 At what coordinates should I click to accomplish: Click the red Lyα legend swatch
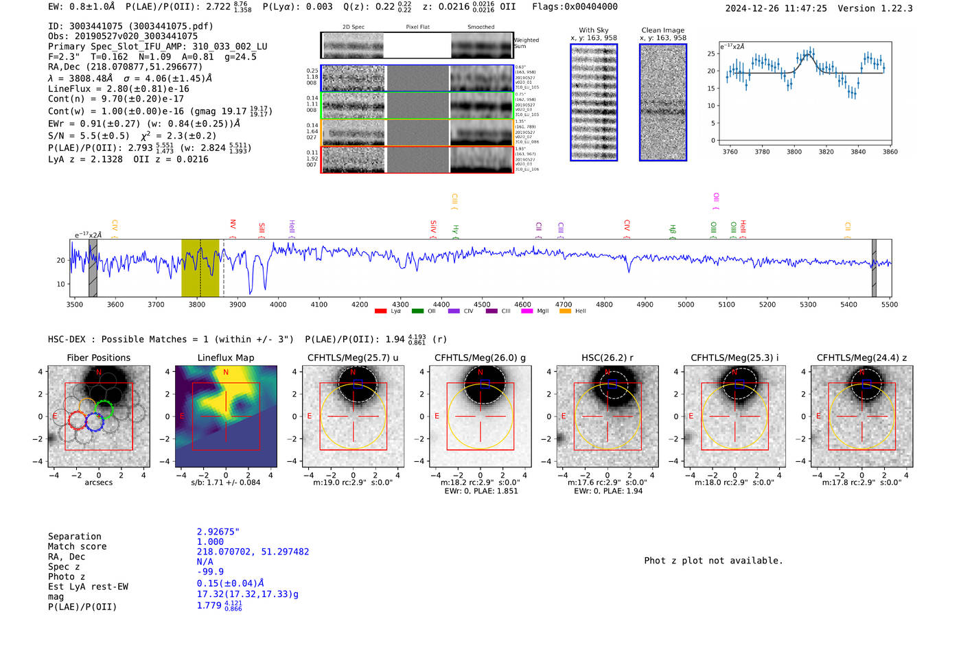coord(380,312)
